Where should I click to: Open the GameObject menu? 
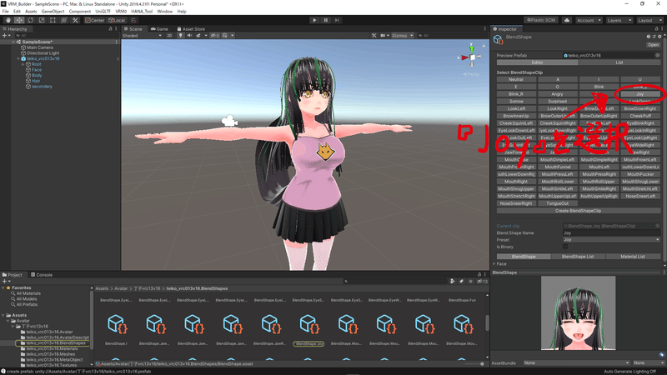pyautogui.click(x=53, y=12)
